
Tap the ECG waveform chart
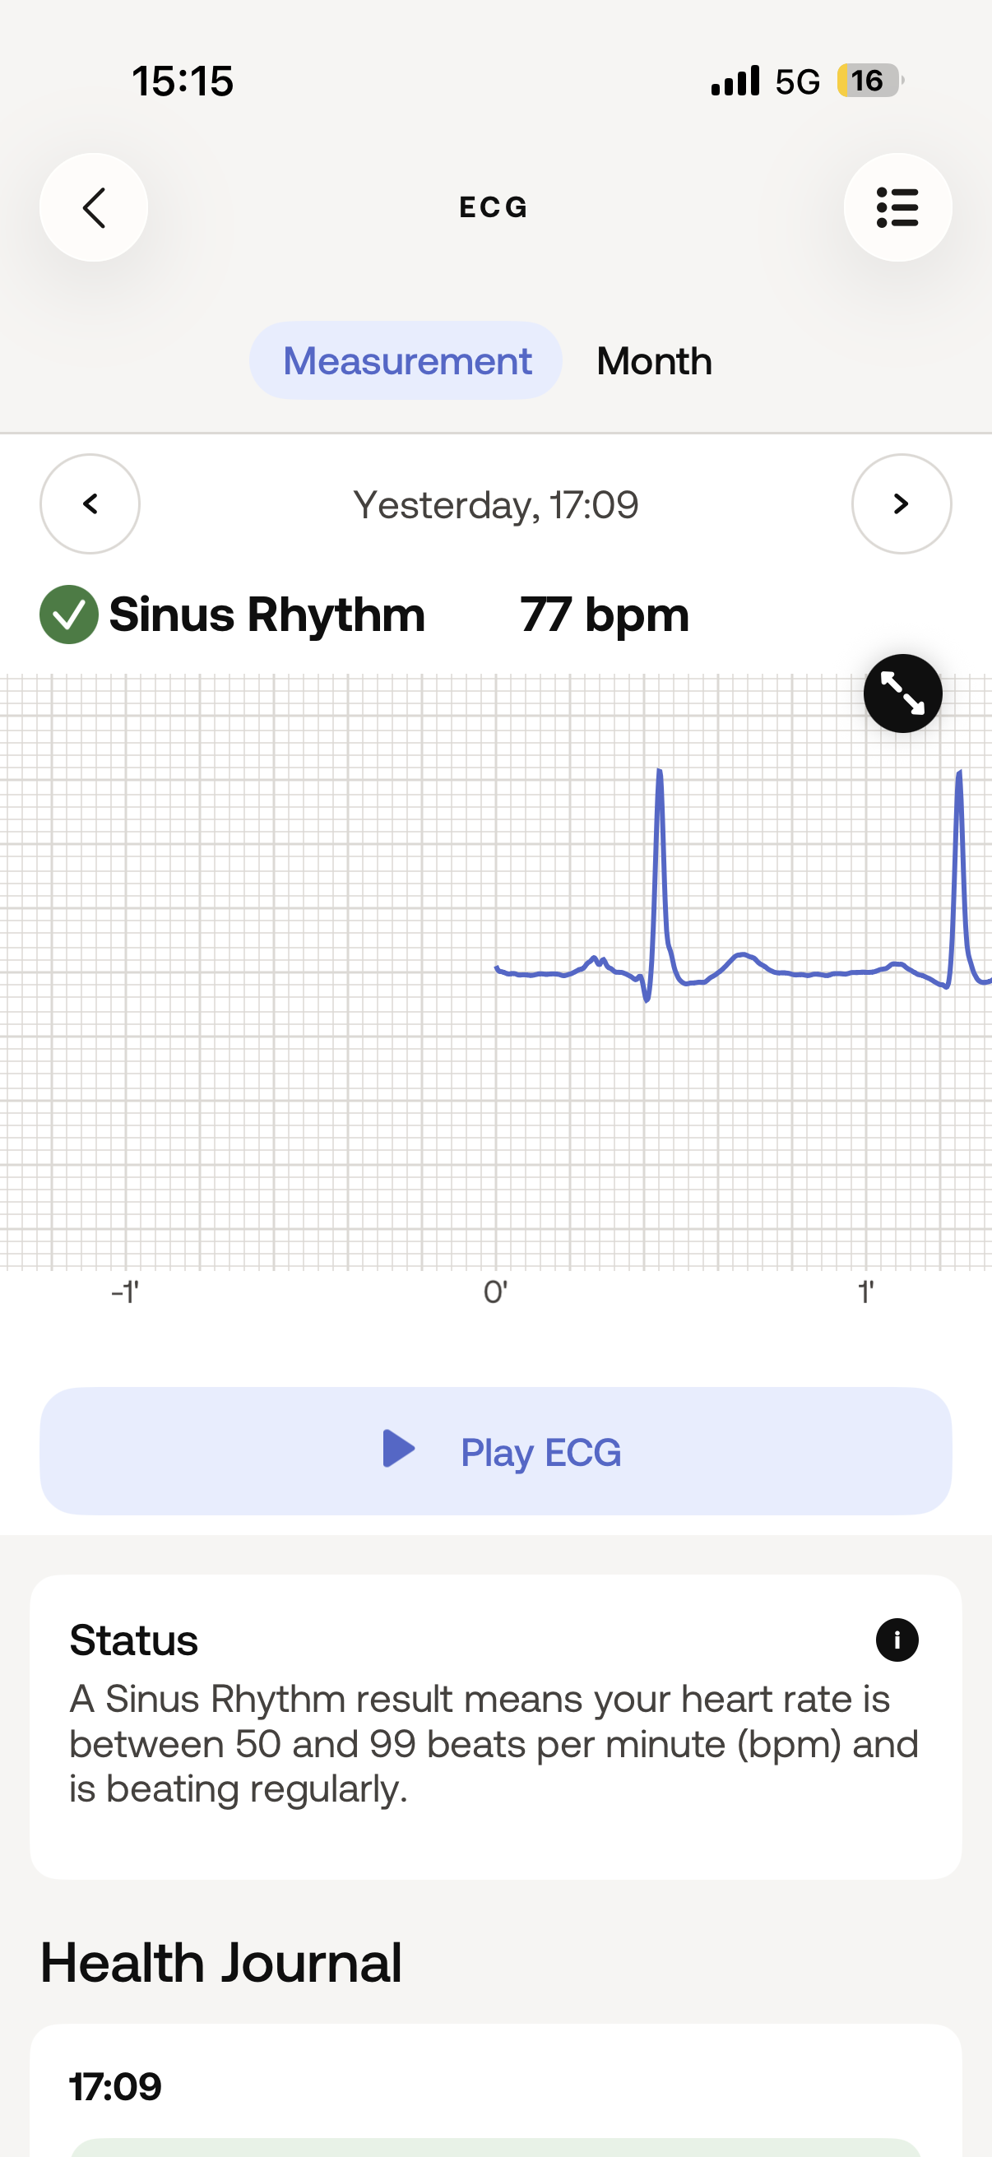click(495, 972)
